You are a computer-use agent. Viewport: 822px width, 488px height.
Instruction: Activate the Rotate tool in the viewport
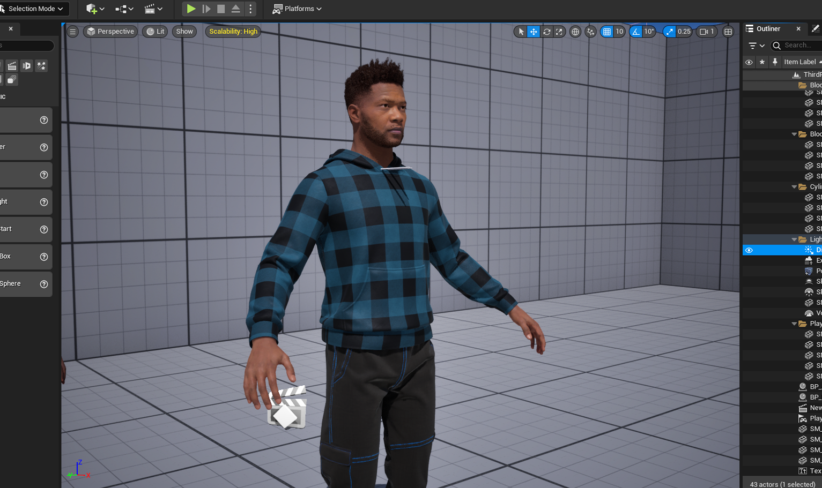(546, 31)
